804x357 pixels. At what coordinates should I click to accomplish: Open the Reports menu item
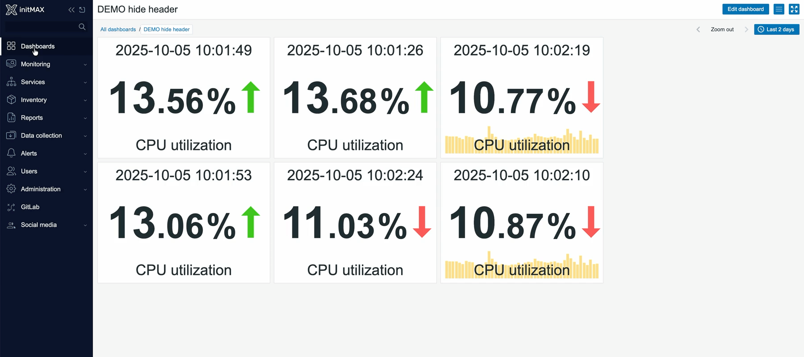pos(32,118)
